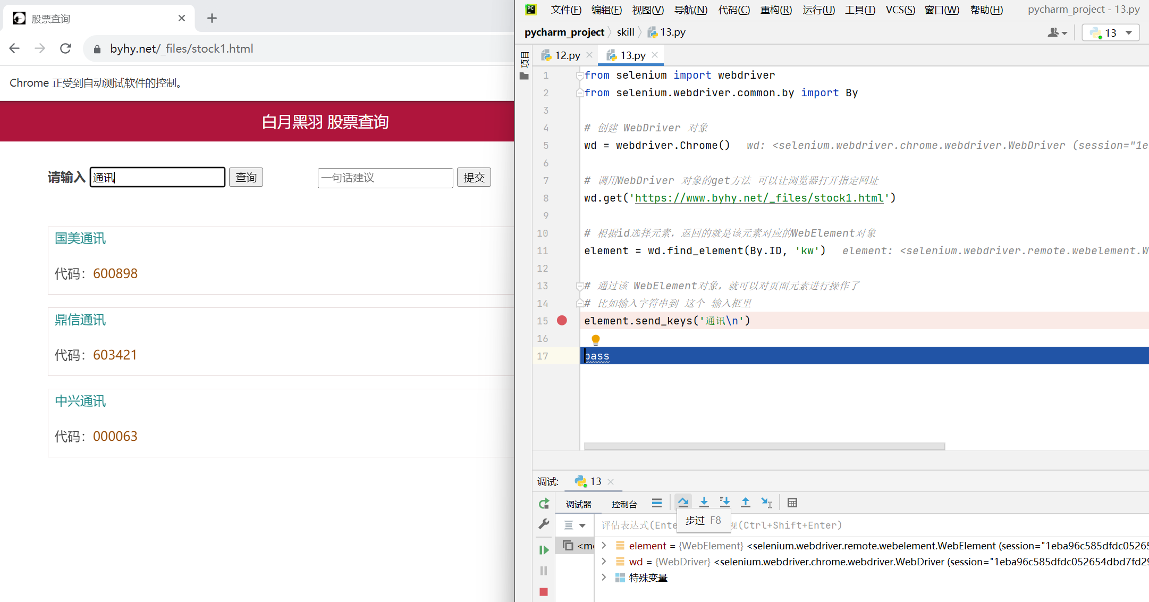Open the 编辑(E) menu
1149x602 pixels.
tap(606, 10)
